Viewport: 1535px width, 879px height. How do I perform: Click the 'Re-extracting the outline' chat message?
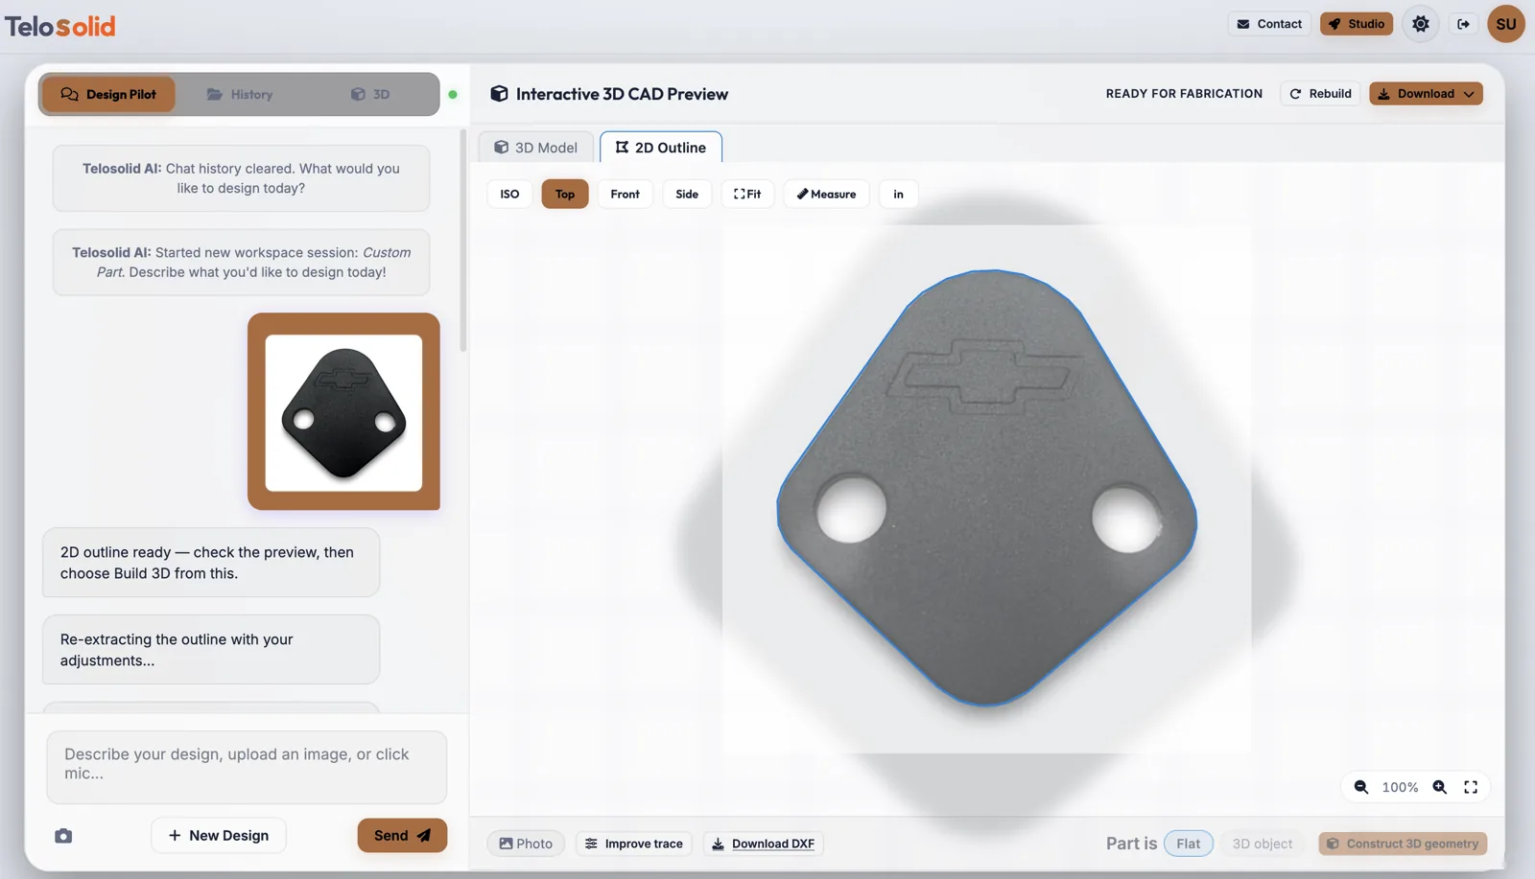(x=211, y=650)
